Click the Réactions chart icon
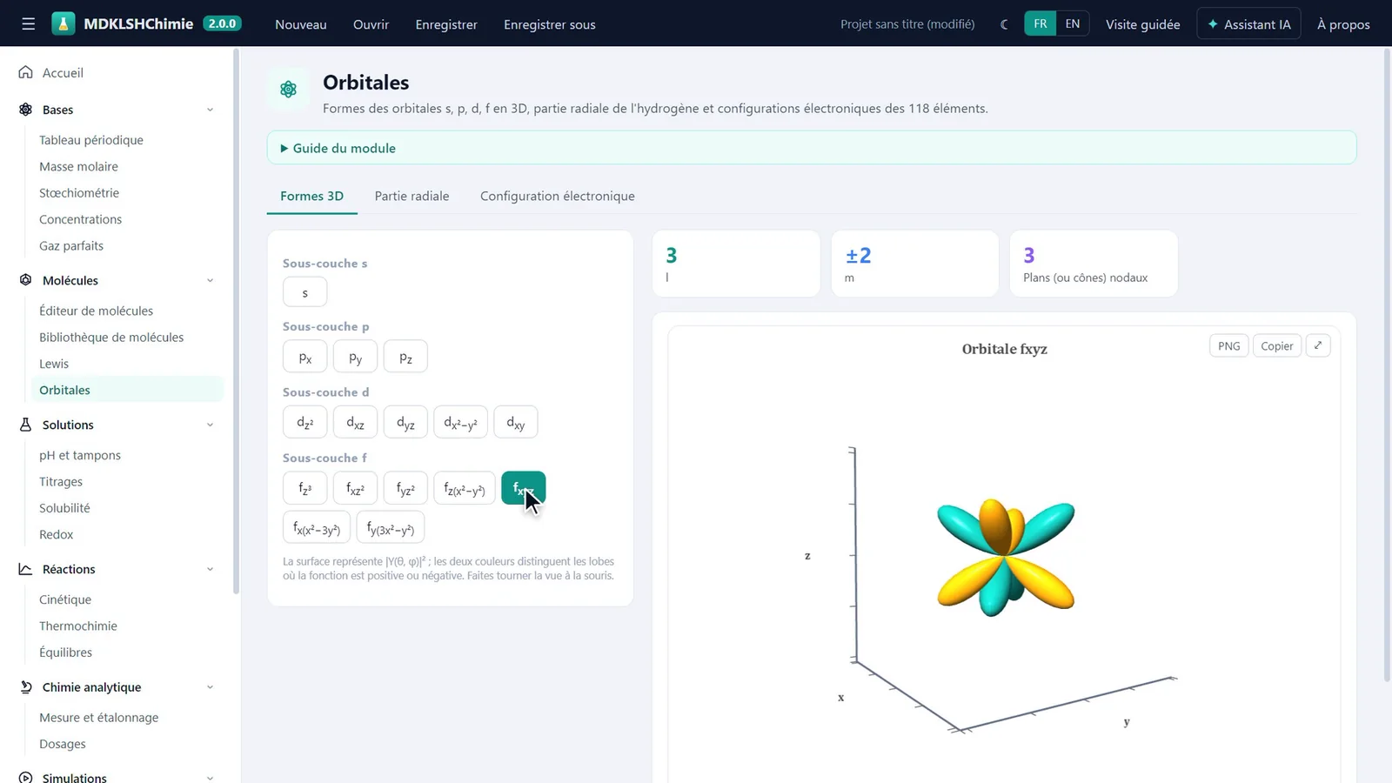Screen dimensions: 1392x783 click(26, 569)
